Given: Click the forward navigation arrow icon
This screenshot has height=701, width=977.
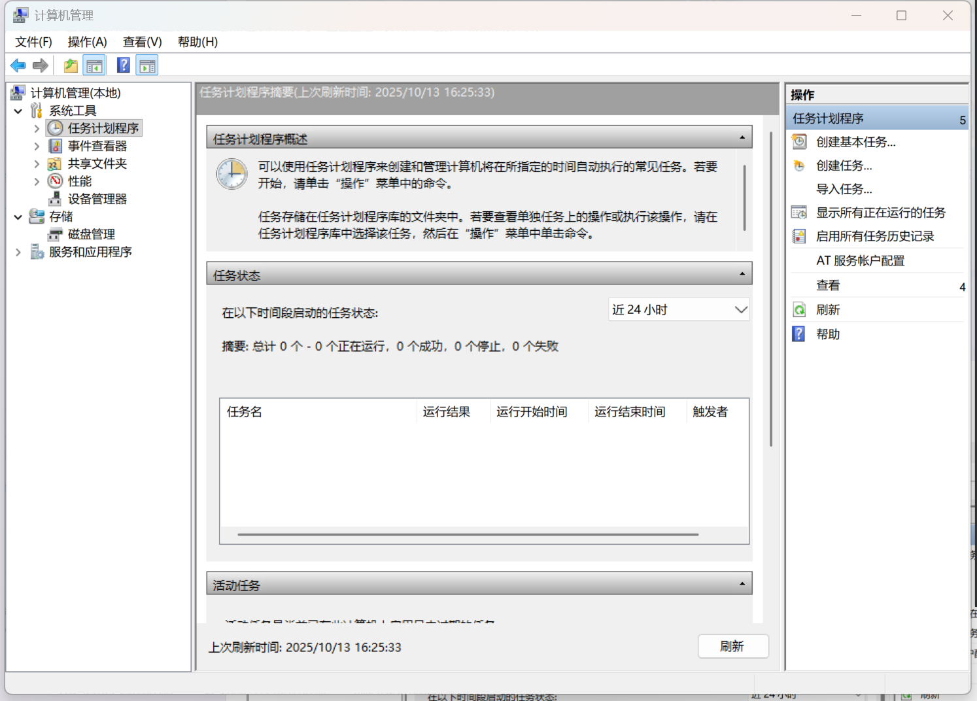Looking at the screenshot, I should pos(40,65).
